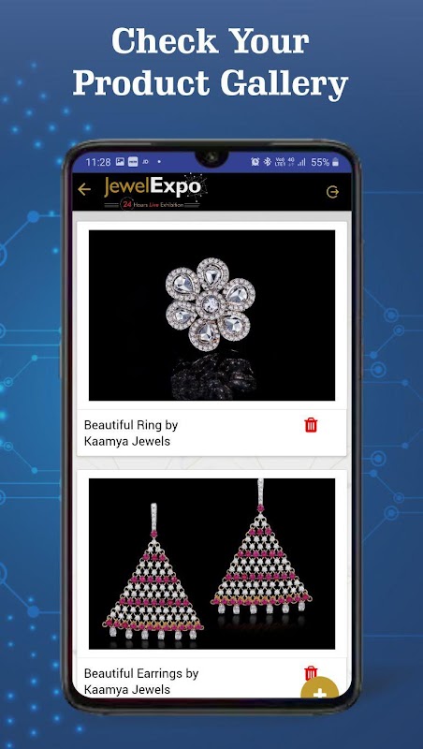Screen dimensions: 423x749
Task: Open the JewelExpo logo
Action: coord(155,192)
